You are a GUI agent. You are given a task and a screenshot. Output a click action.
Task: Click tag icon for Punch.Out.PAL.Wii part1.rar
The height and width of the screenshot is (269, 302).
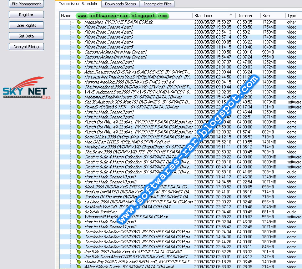tap(79, 122)
